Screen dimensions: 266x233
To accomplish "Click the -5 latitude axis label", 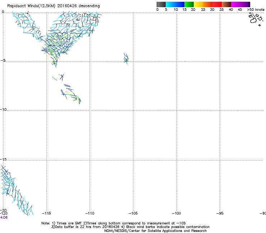I will (3, 60).
